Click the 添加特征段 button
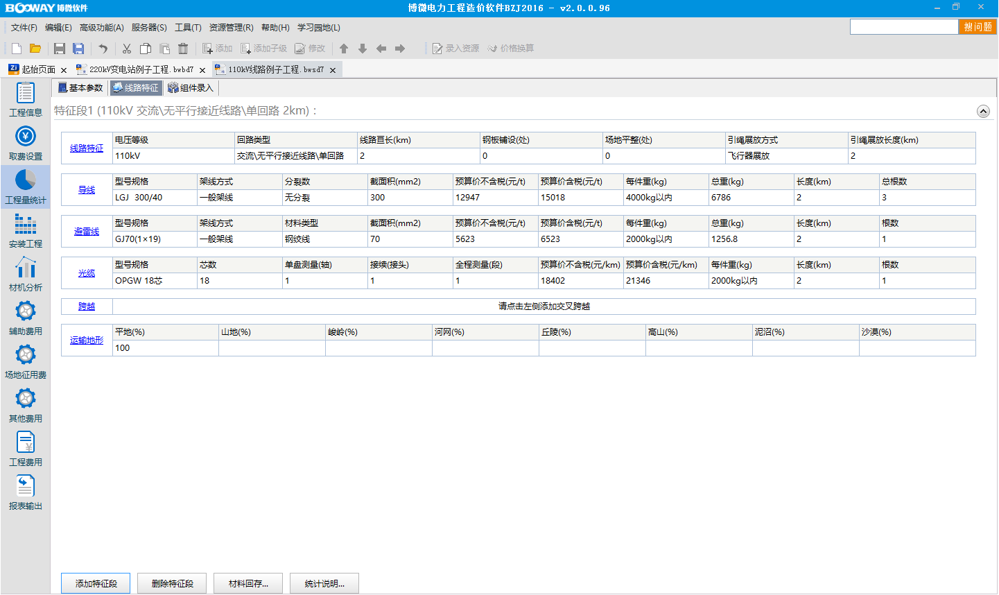This screenshot has height=595, width=999. (x=96, y=584)
